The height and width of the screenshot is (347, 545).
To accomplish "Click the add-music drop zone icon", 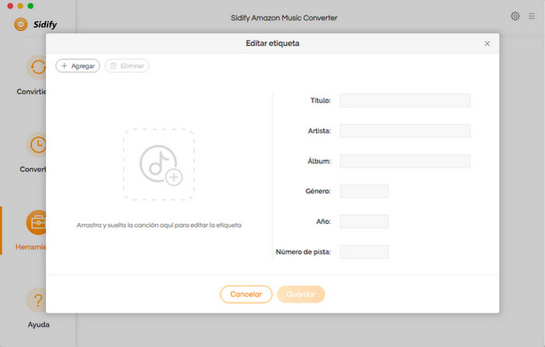I will click(x=159, y=165).
